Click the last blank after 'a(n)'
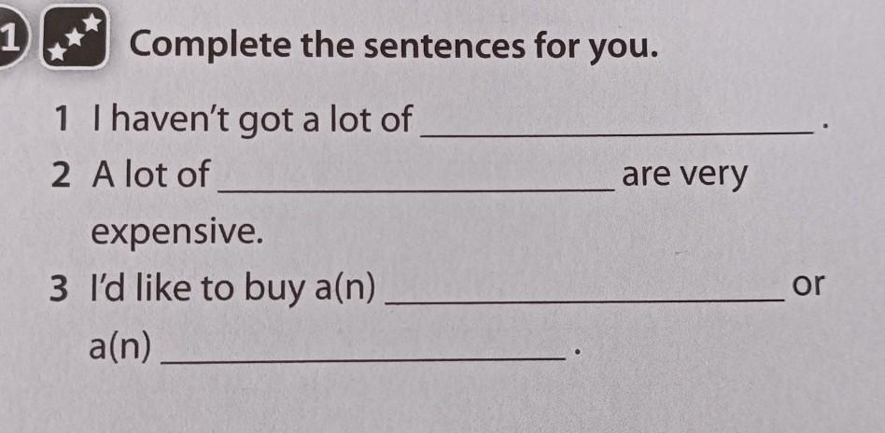This screenshot has width=885, height=433. point(362,356)
